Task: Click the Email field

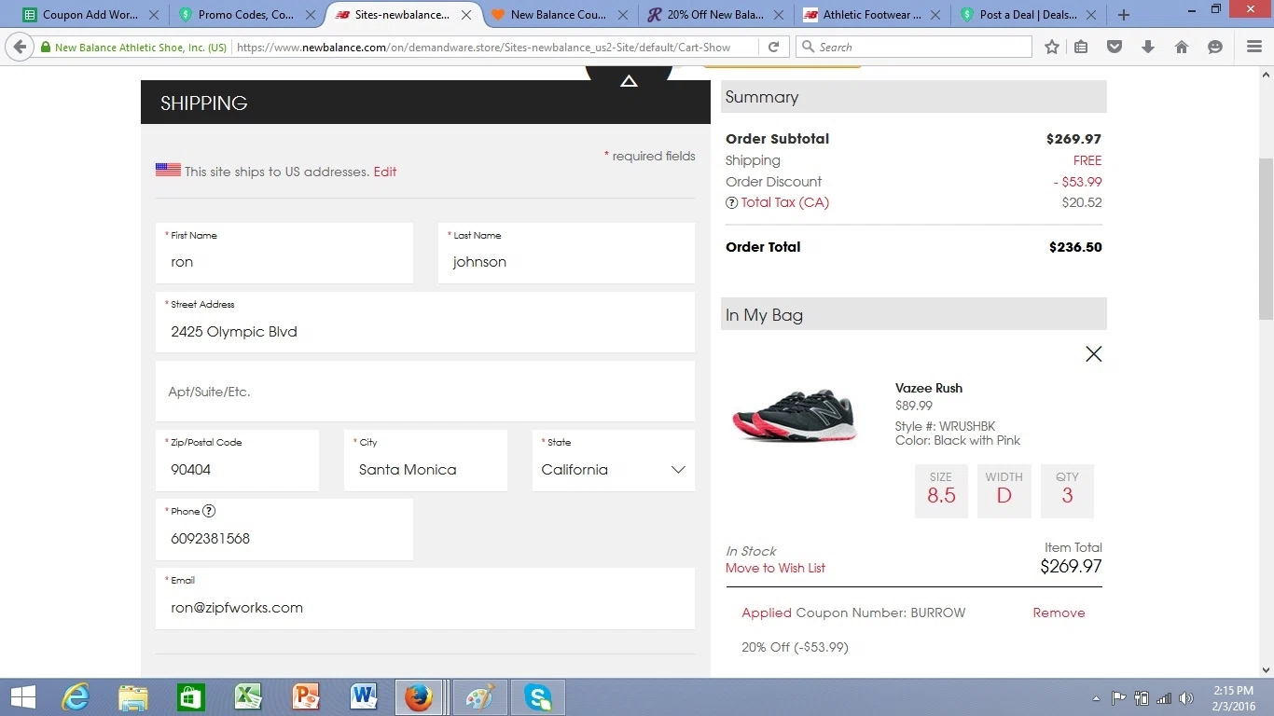Action: [x=425, y=599]
